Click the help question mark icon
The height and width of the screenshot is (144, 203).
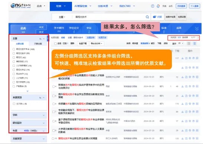(153, 6)
